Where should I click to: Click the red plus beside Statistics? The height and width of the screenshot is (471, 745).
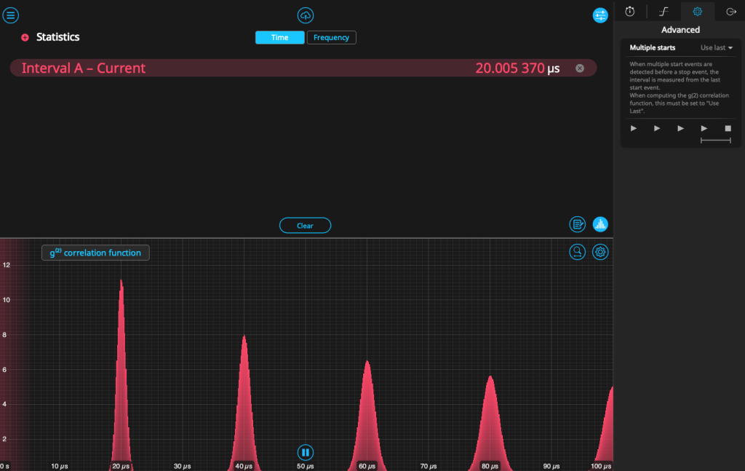pos(25,37)
